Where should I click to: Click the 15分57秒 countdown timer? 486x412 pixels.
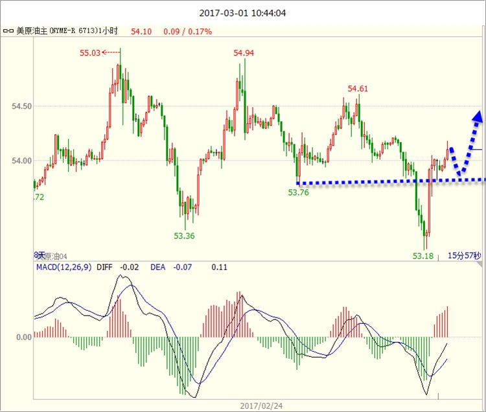click(465, 256)
